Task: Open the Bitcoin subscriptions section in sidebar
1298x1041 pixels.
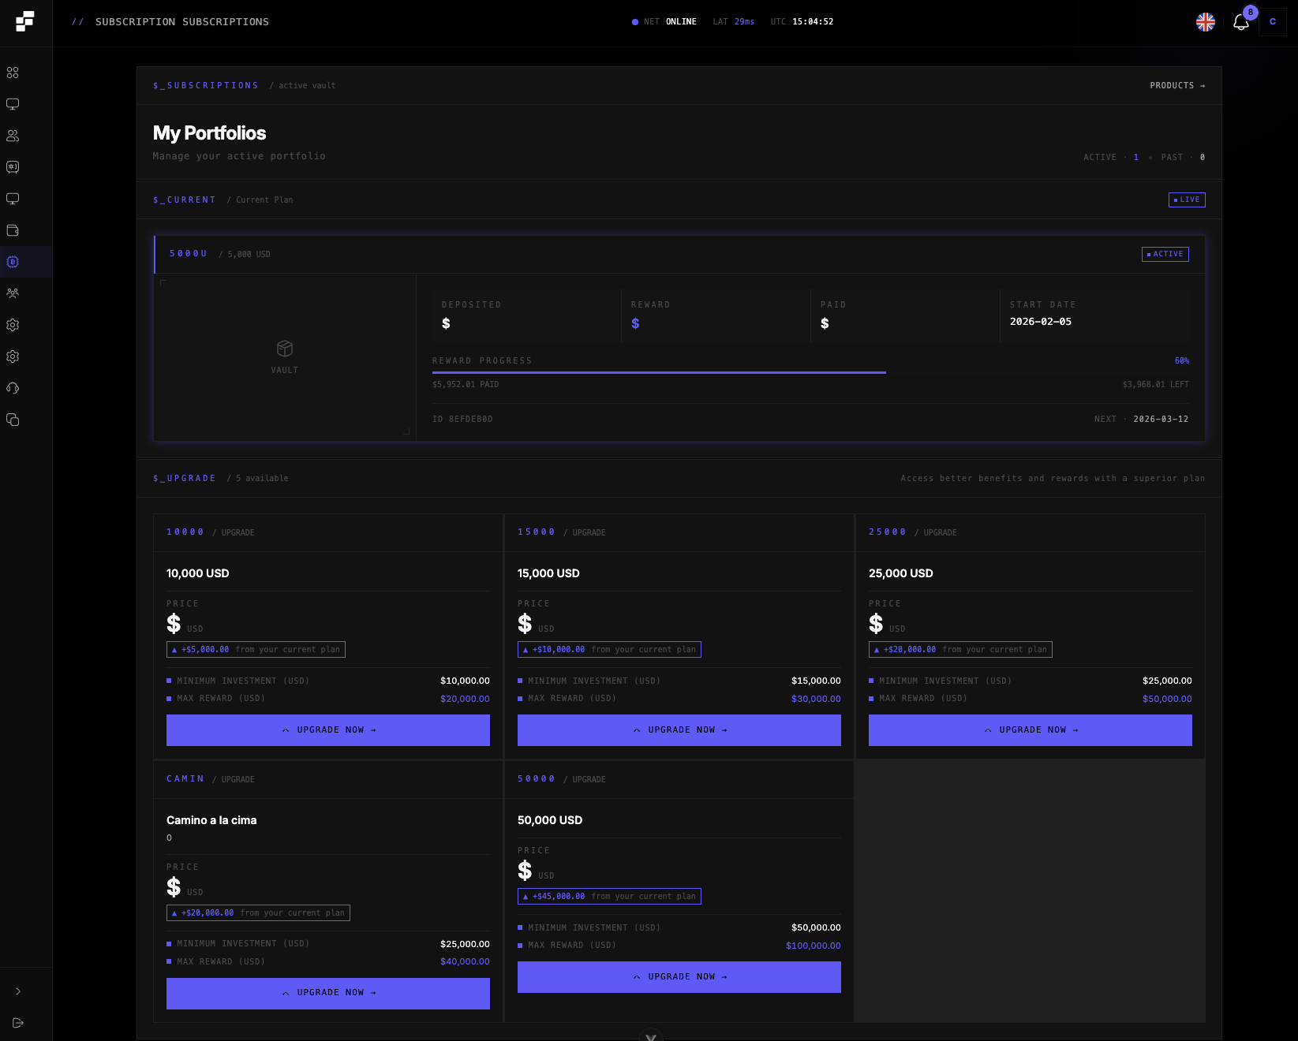Action: point(13,261)
